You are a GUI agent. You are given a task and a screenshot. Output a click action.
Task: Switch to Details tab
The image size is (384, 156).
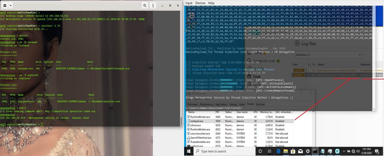[250, 104]
